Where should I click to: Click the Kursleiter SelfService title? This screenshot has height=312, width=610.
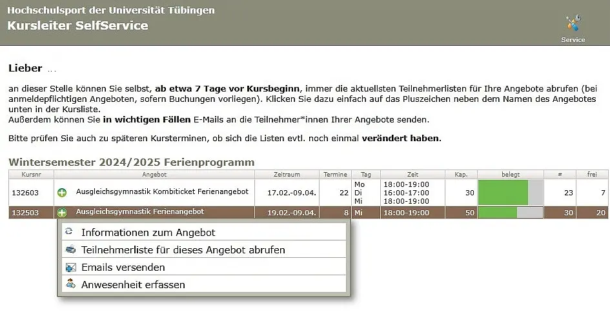point(78,26)
